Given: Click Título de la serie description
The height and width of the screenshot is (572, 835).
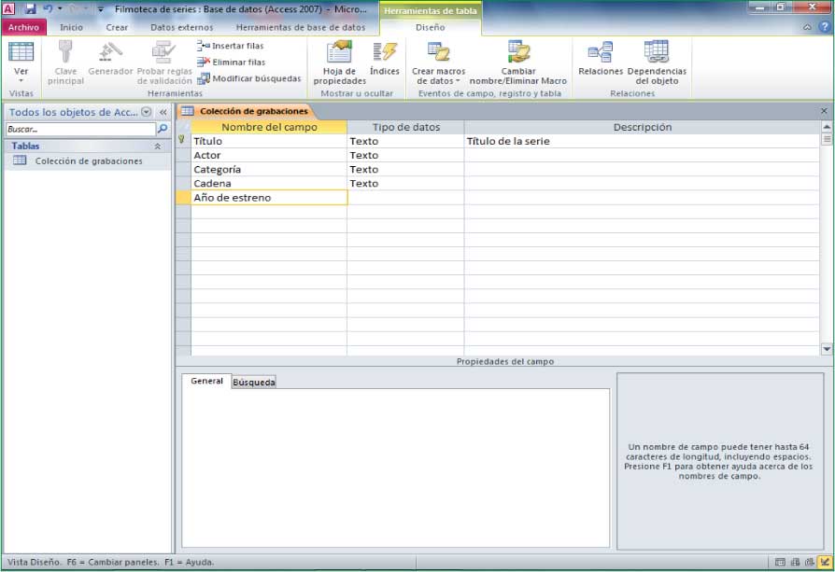Looking at the screenshot, I should coord(642,141).
